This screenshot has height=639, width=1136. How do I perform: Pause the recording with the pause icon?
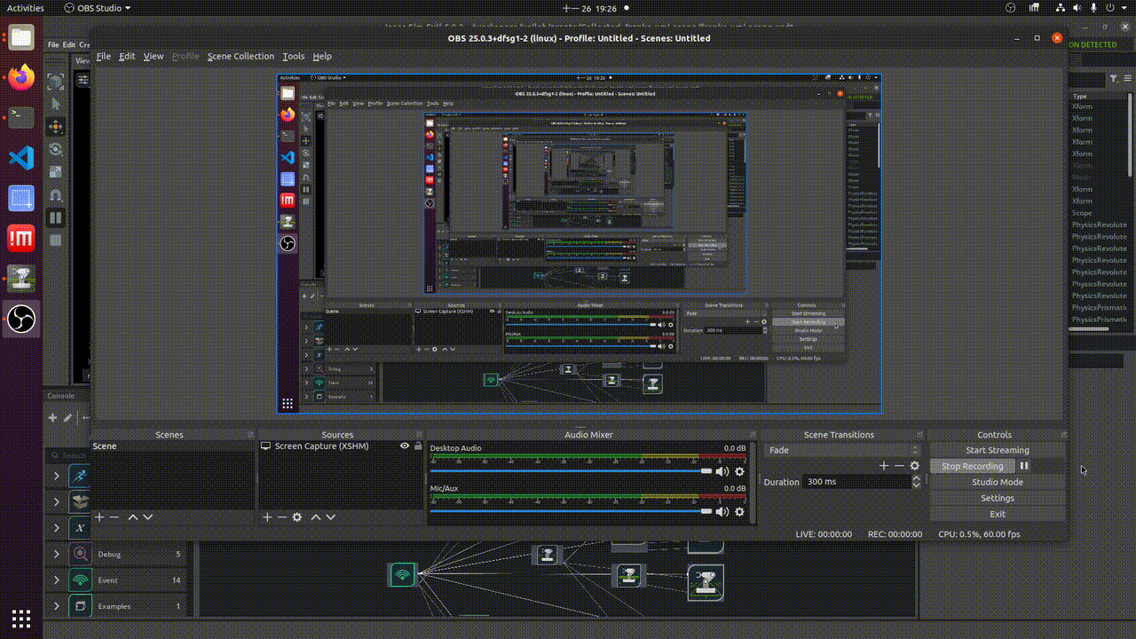tap(1024, 466)
